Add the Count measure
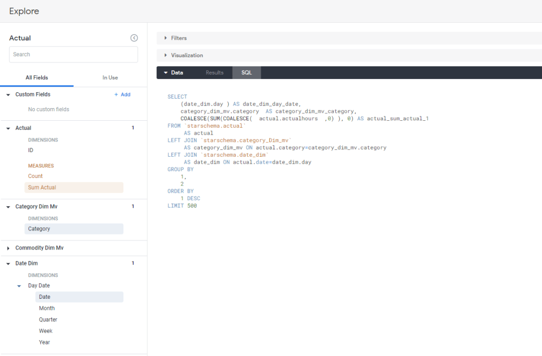542x356 pixels. point(35,176)
